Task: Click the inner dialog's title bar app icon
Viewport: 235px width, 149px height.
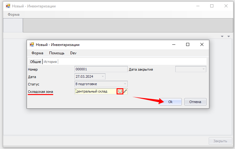Action: coord(32,45)
